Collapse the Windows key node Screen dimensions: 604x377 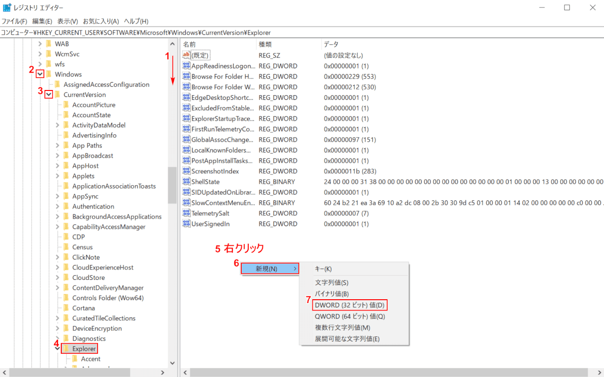pyautogui.click(x=40, y=74)
